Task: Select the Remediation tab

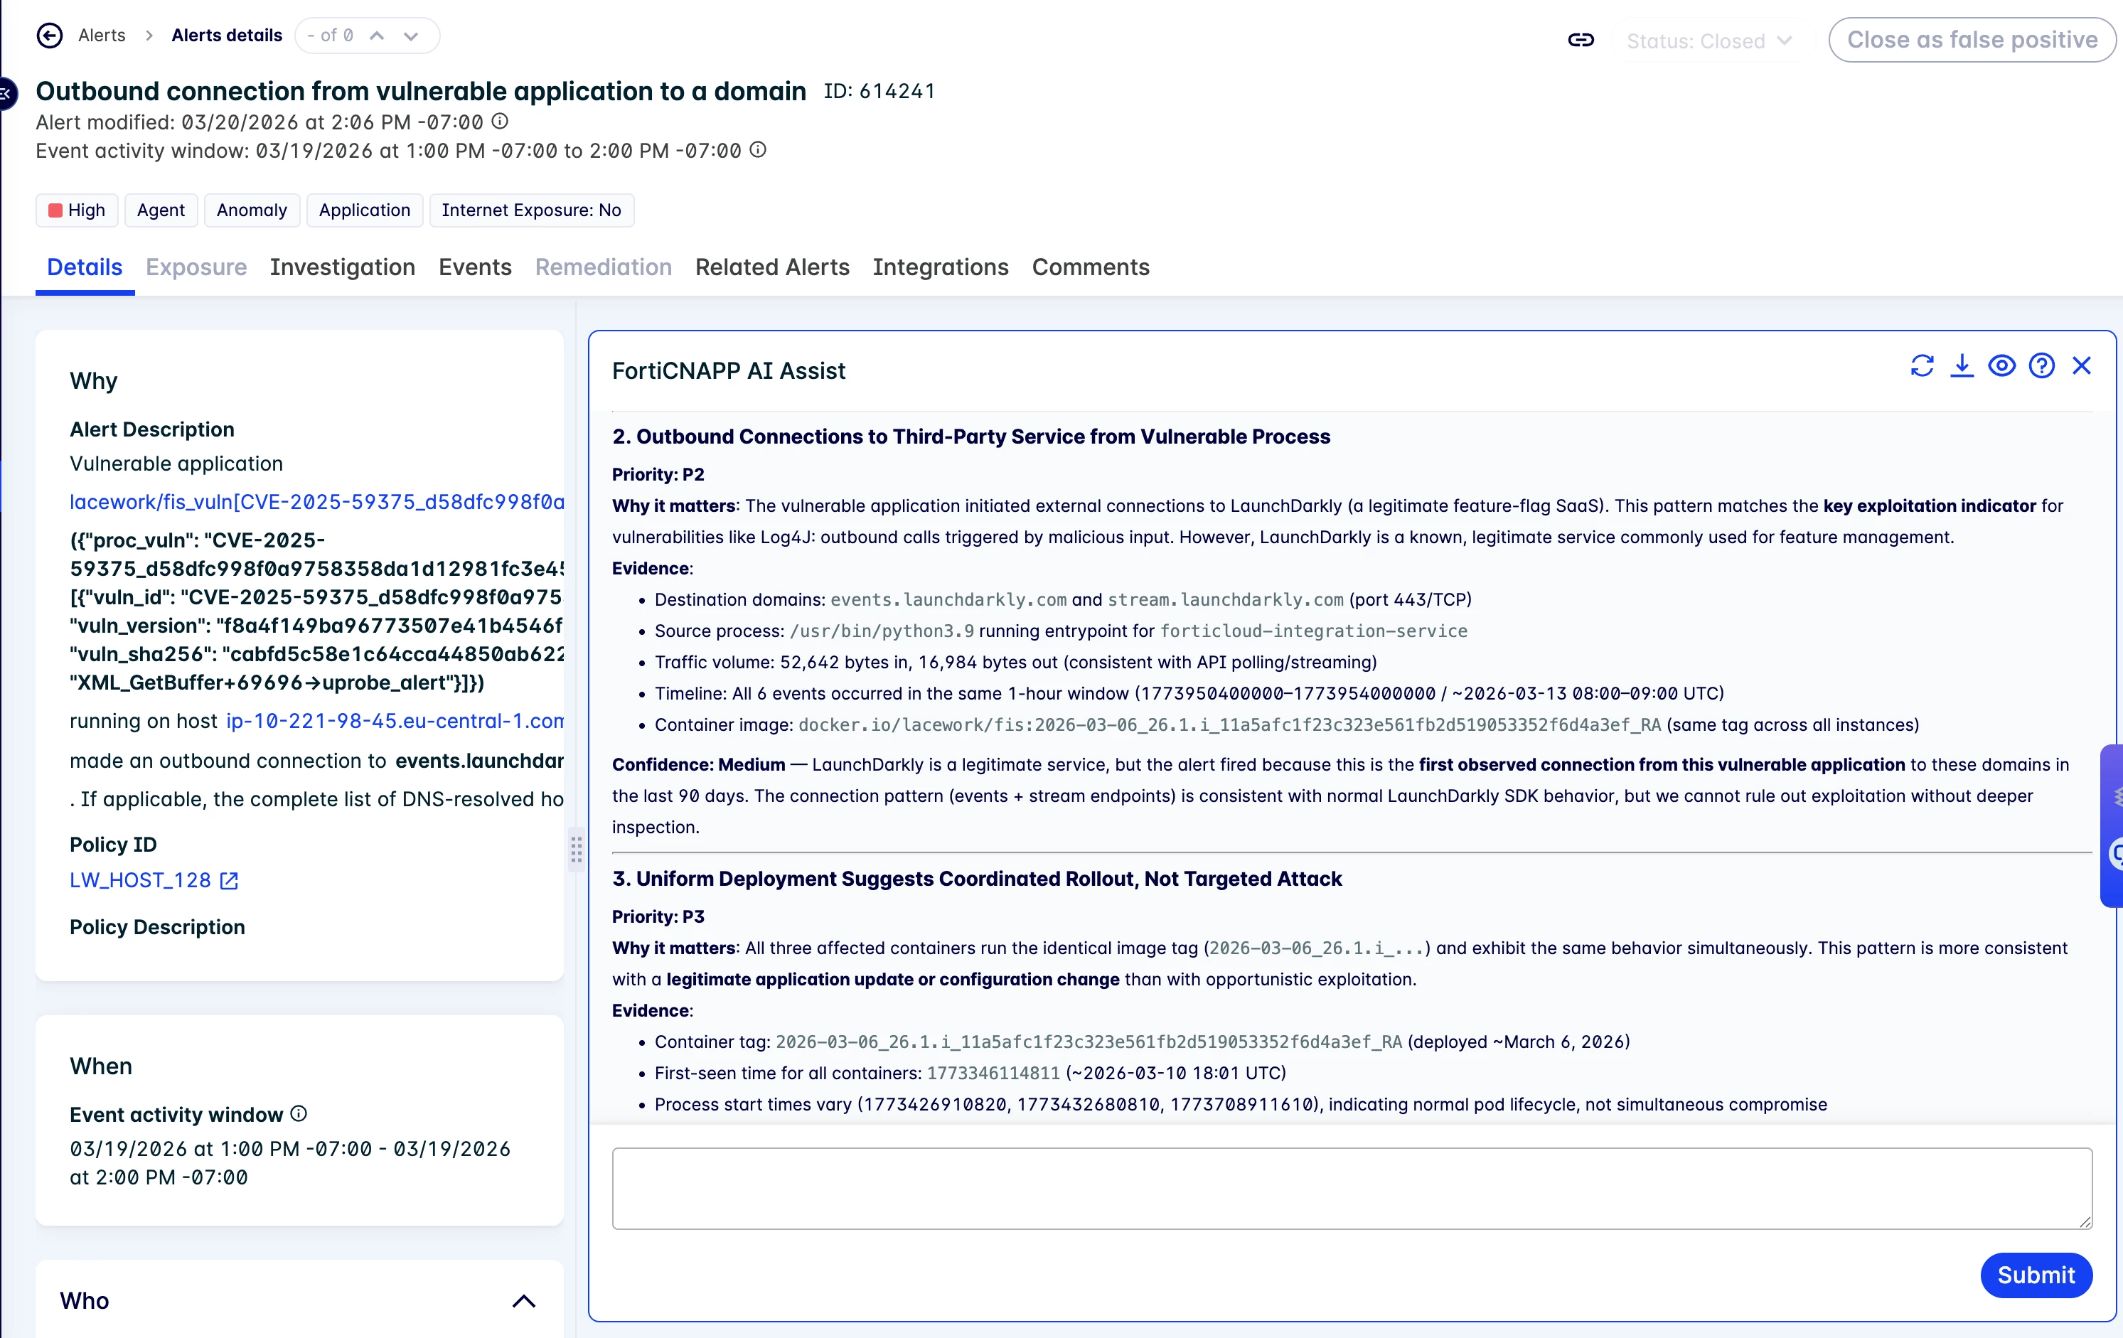Action: (603, 267)
